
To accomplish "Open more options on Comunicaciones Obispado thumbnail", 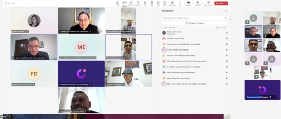I will pyautogui.click(x=274, y=97).
